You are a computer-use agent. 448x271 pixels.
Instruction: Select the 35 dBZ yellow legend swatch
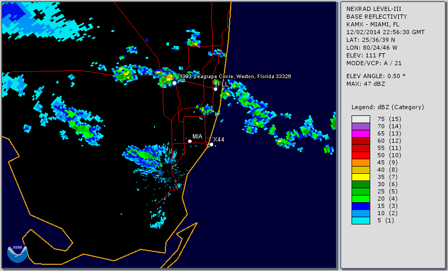(360, 177)
